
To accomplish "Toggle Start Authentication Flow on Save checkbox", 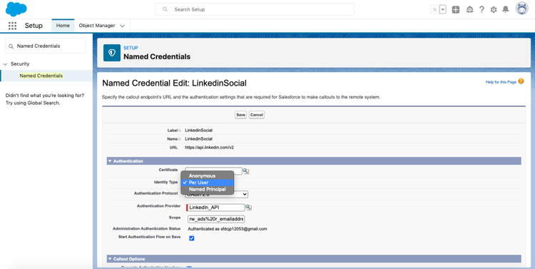I will click(192, 238).
